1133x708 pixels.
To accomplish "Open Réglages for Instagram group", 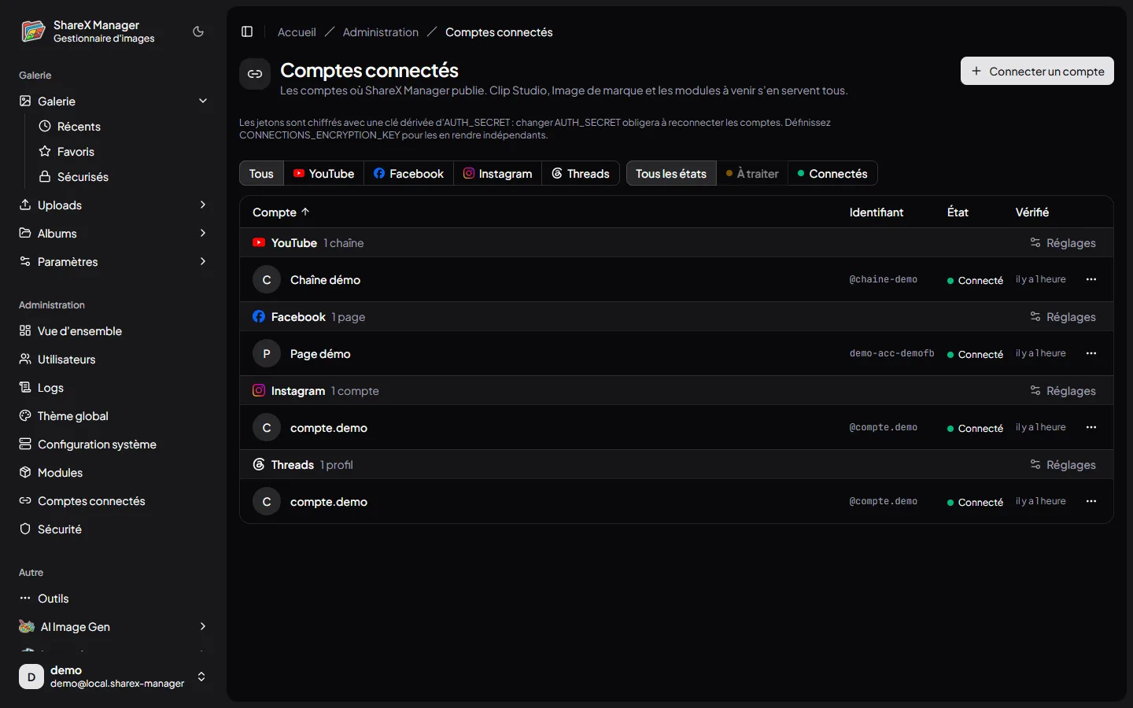I will point(1063,391).
